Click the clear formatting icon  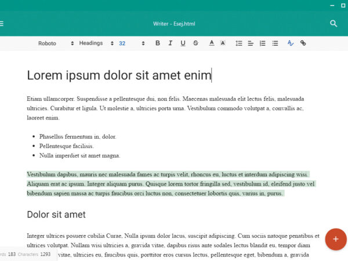(291, 43)
